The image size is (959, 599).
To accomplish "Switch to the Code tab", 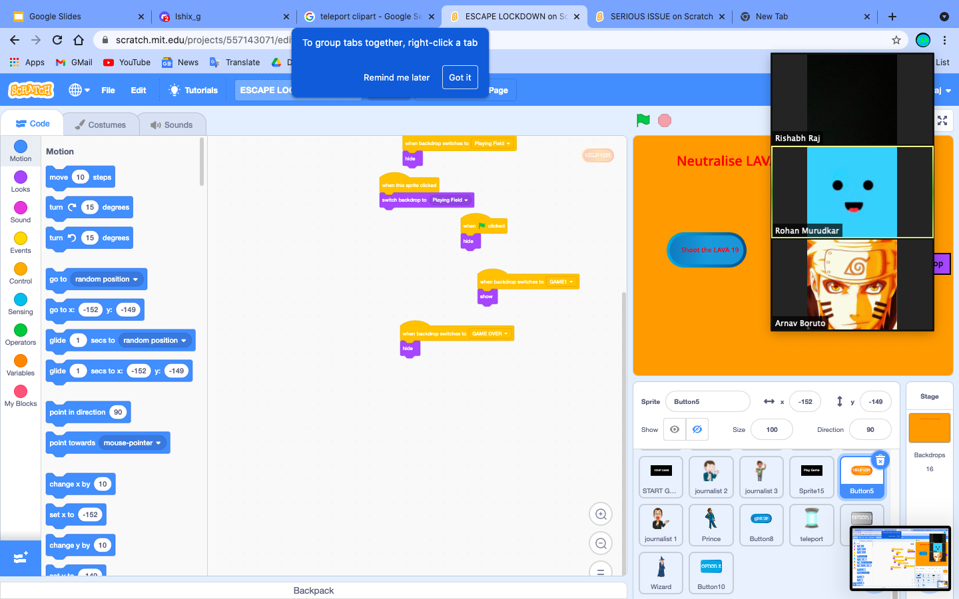I will point(33,124).
